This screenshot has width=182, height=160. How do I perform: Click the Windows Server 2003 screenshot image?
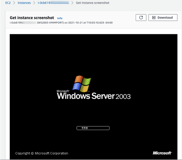pos(93,97)
